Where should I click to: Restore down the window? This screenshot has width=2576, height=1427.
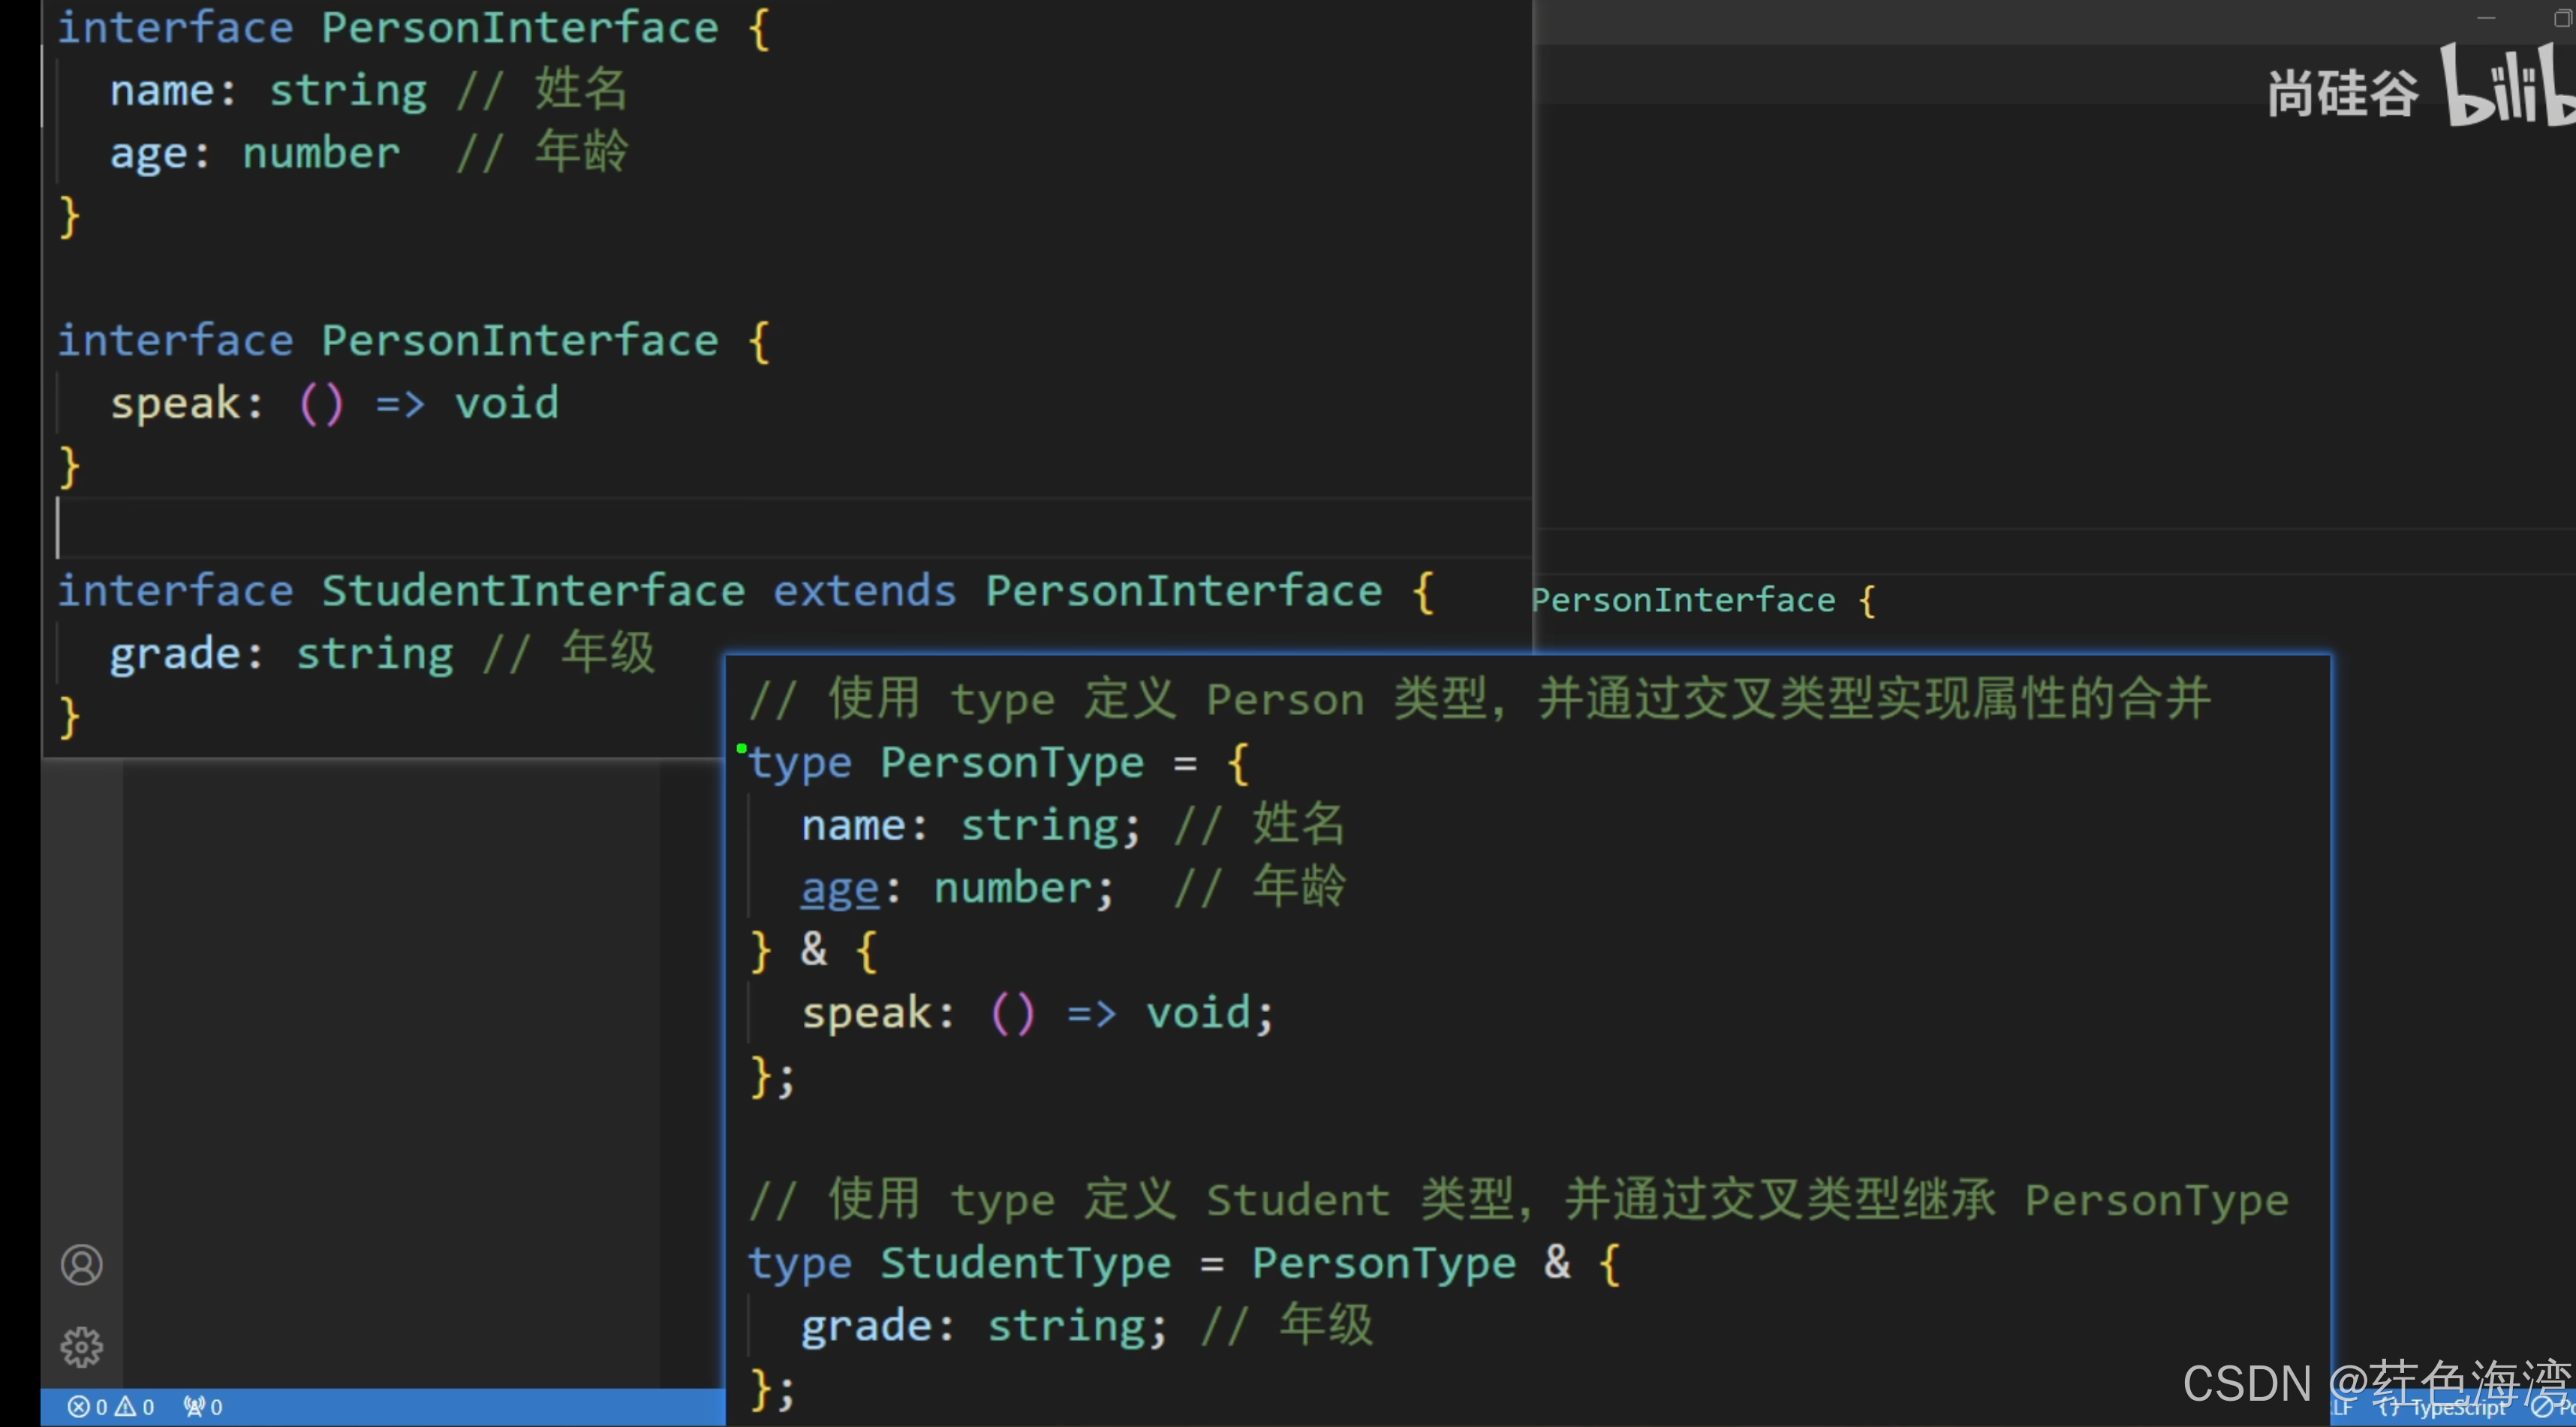pos(2562,18)
